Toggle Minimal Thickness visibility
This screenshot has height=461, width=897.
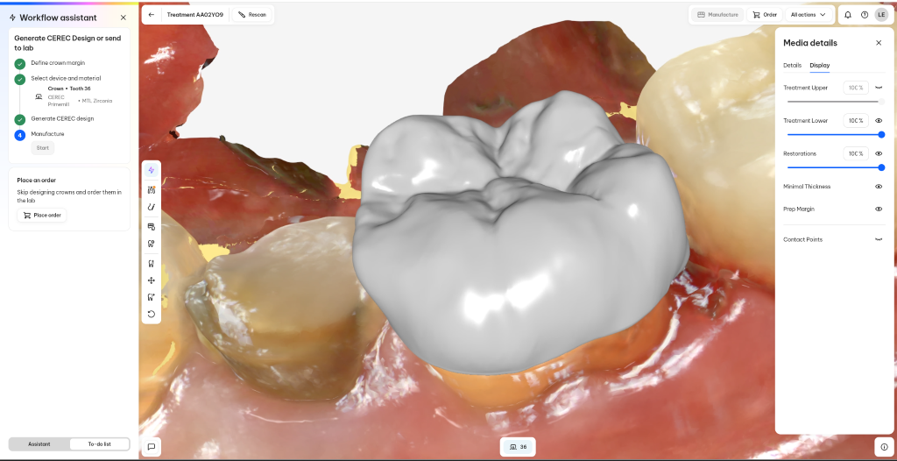[879, 187]
